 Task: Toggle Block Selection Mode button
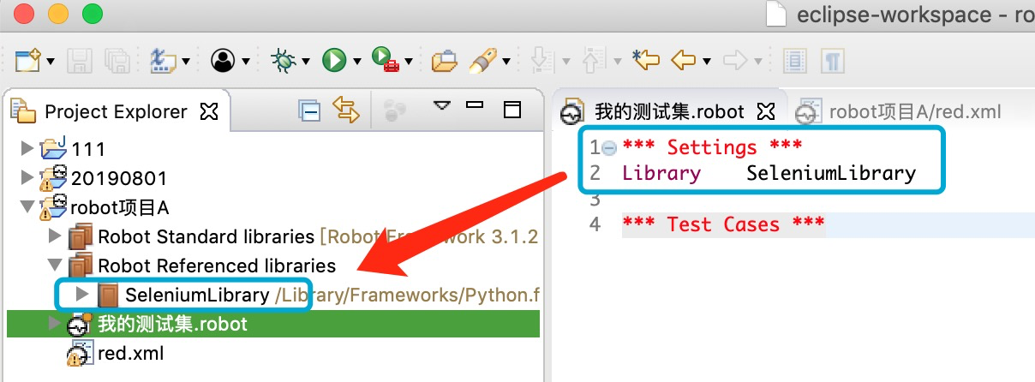[x=796, y=60]
